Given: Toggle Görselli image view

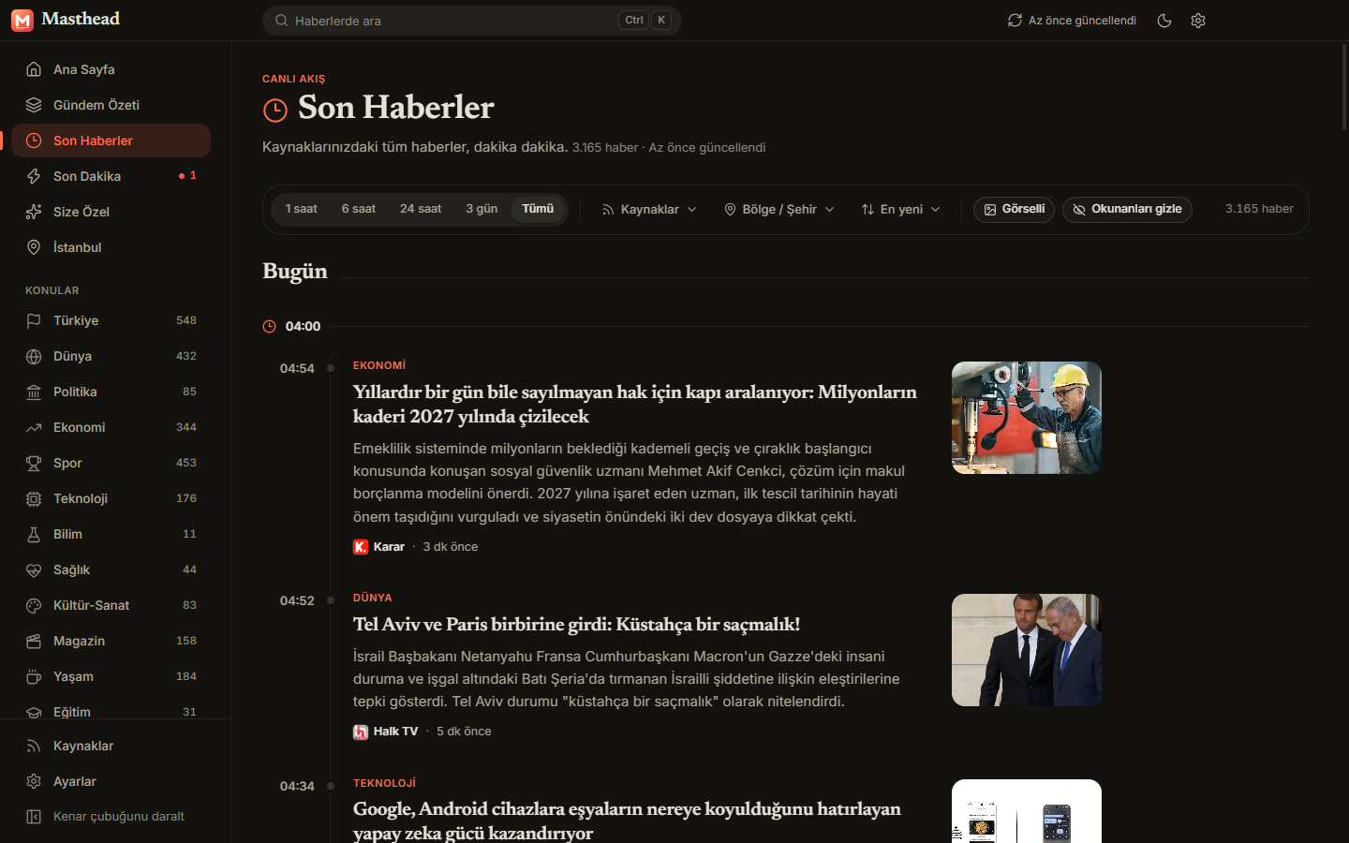Looking at the screenshot, I should point(1015,209).
